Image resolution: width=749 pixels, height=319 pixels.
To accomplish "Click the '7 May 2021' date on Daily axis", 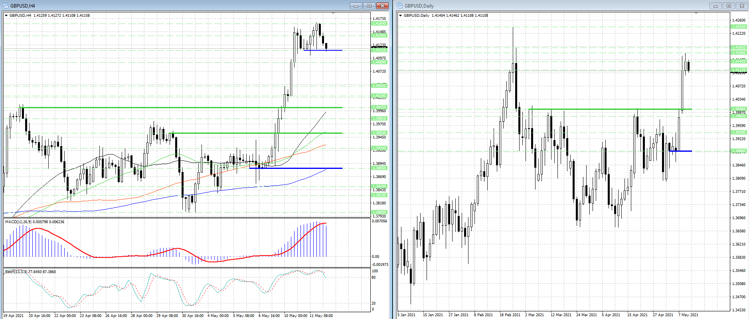I will [x=688, y=315].
